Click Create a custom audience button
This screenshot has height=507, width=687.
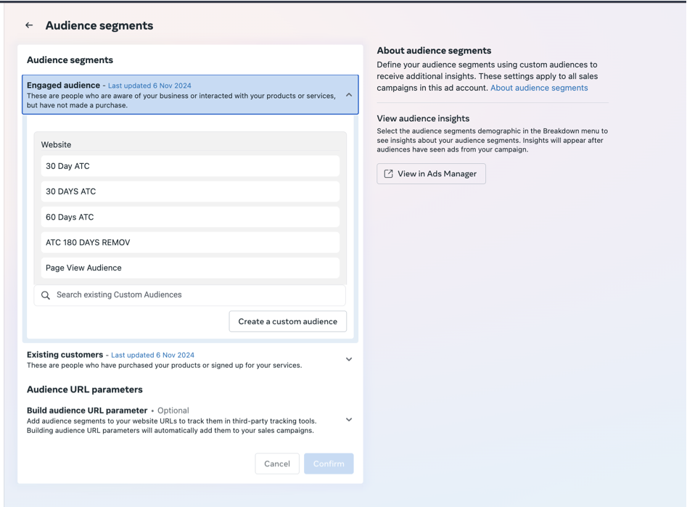point(288,321)
